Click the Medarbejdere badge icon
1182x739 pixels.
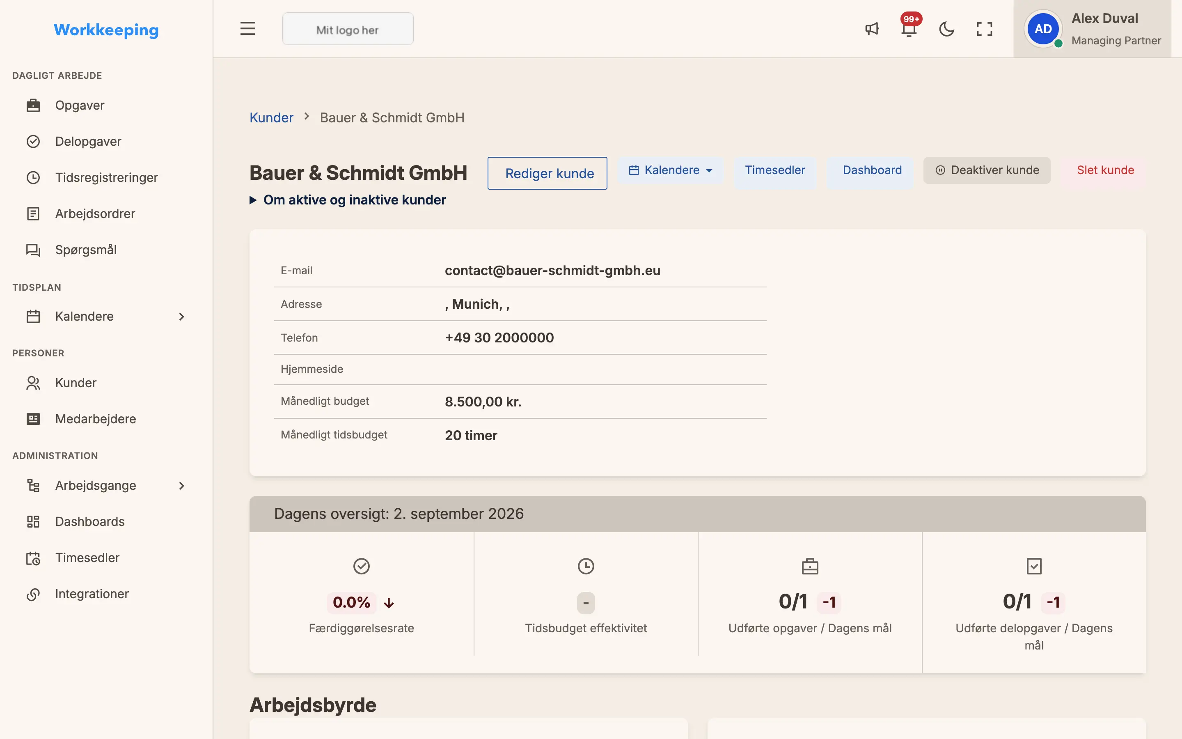click(x=33, y=419)
